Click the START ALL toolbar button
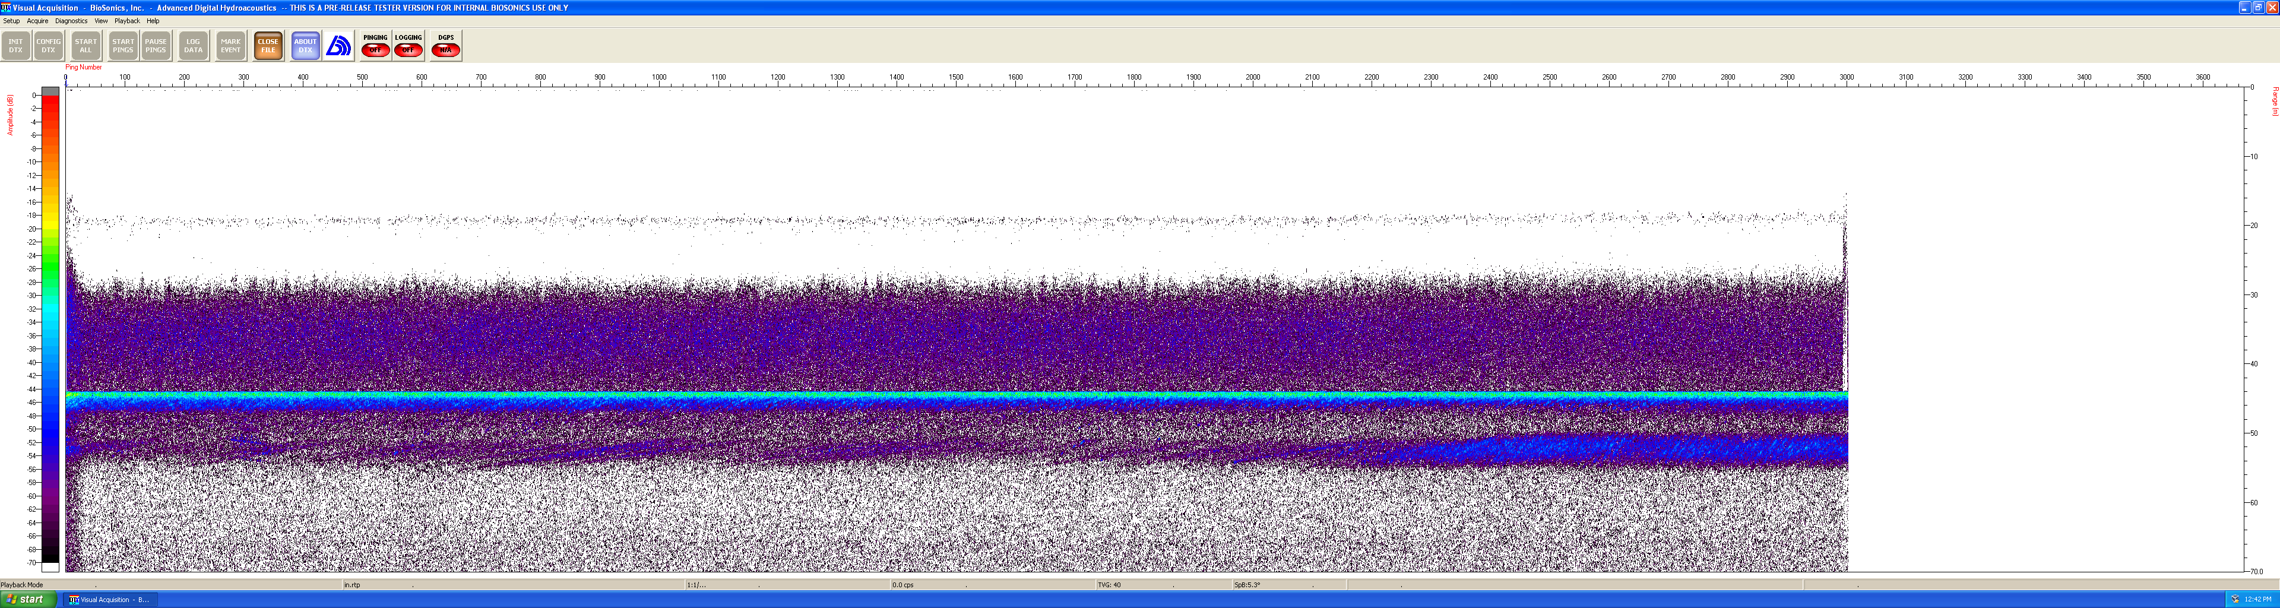This screenshot has width=2280, height=608. point(86,45)
